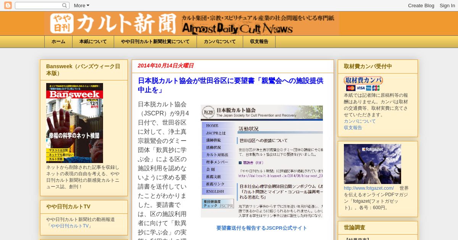Screen dimensions: 458x240
Task: Open the 収支報告 tab
Action: 259,42
